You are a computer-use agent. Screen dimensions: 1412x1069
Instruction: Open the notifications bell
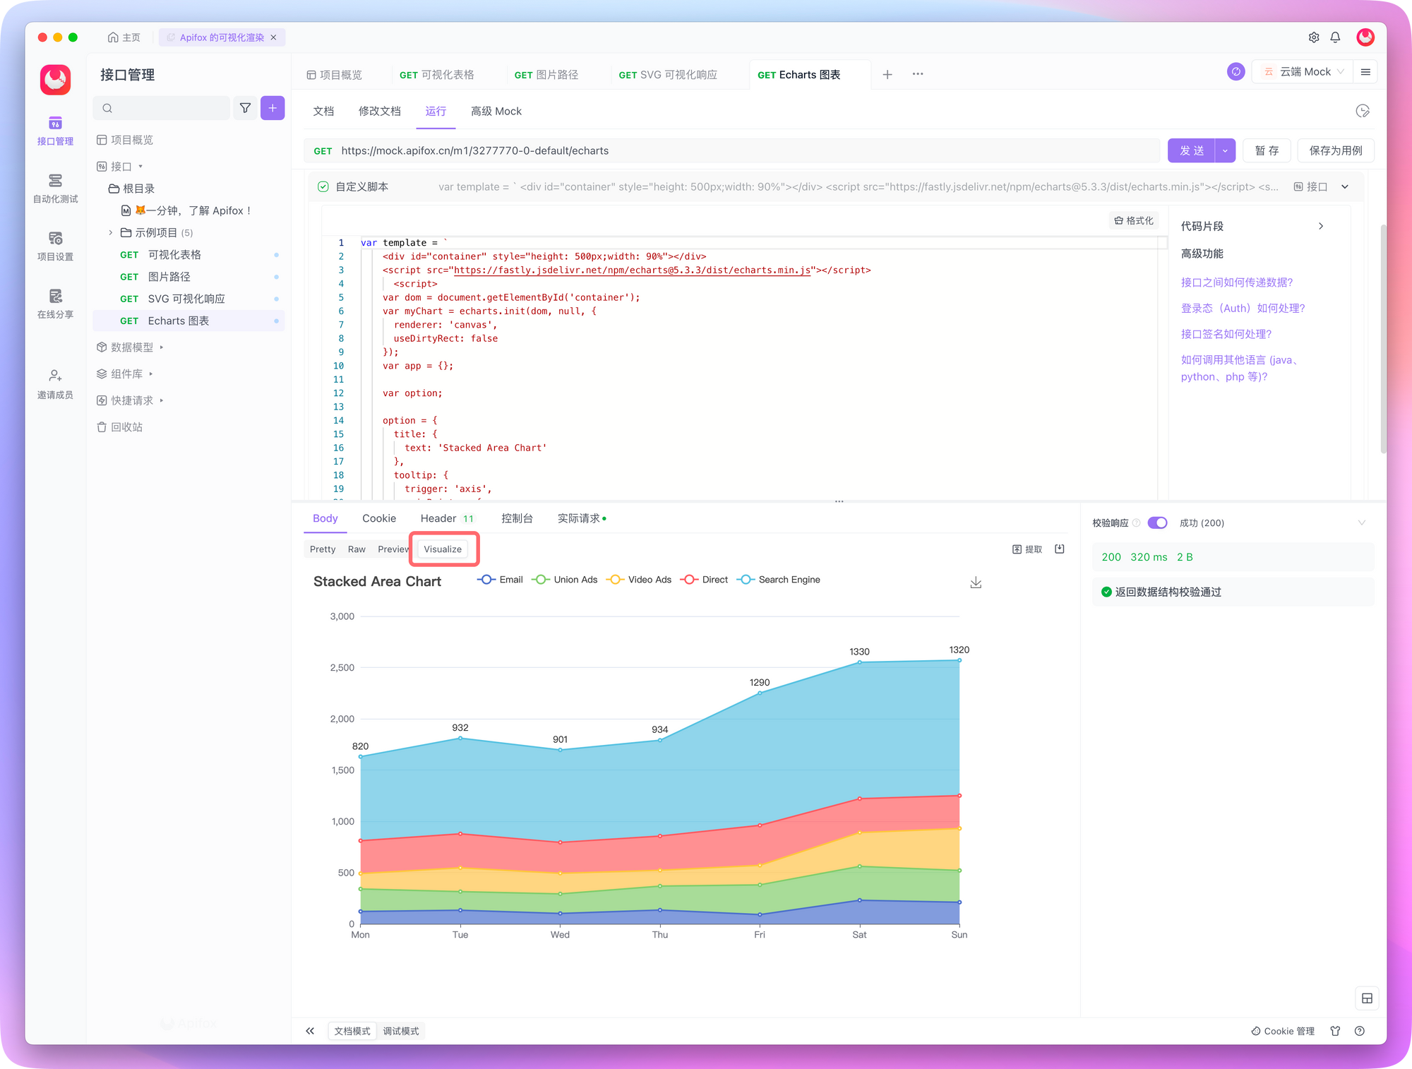pyautogui.click(x=1335, y=37)
